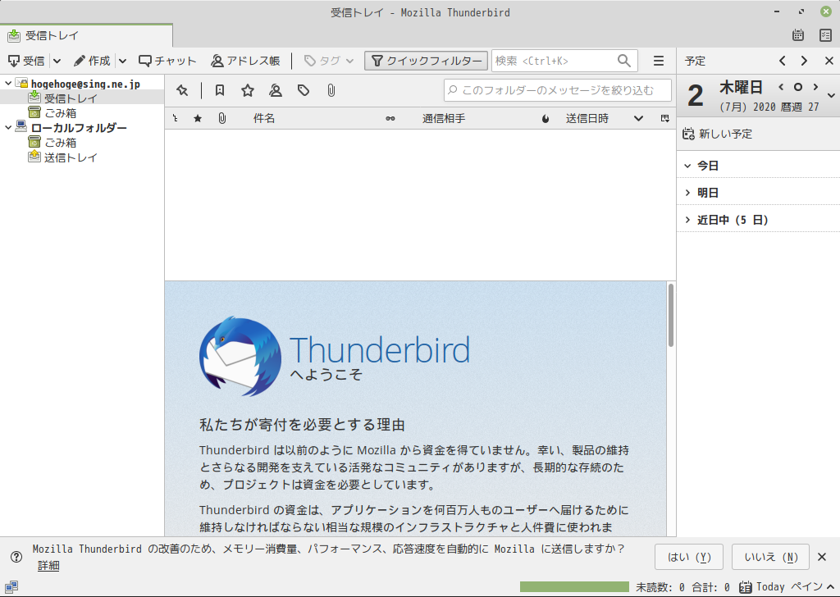Sort by 通信相手 column
This screenshot has height=597, width=840.
pos(444,118)
